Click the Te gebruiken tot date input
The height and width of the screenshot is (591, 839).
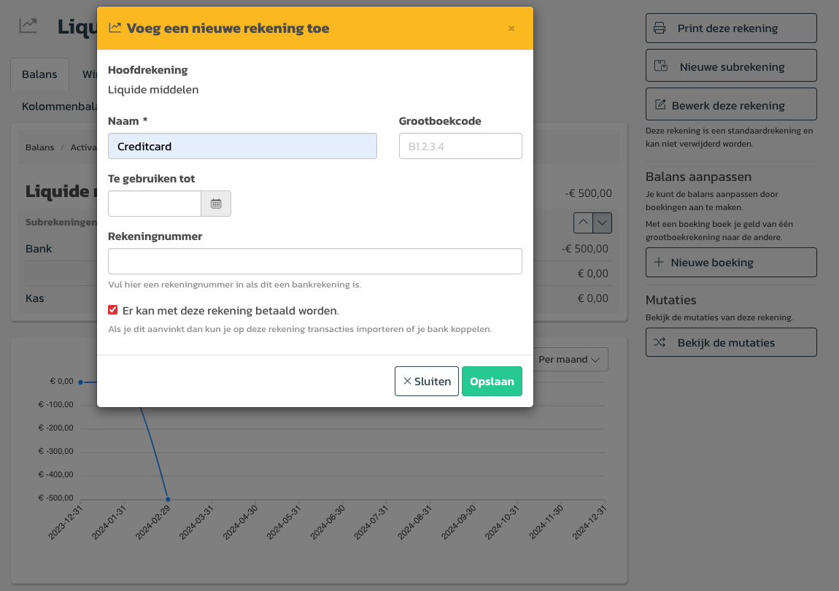[x=155, y=204]
